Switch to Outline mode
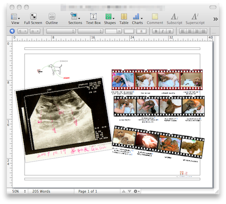This screenshot has width=226, height=204. click(52, 19)
